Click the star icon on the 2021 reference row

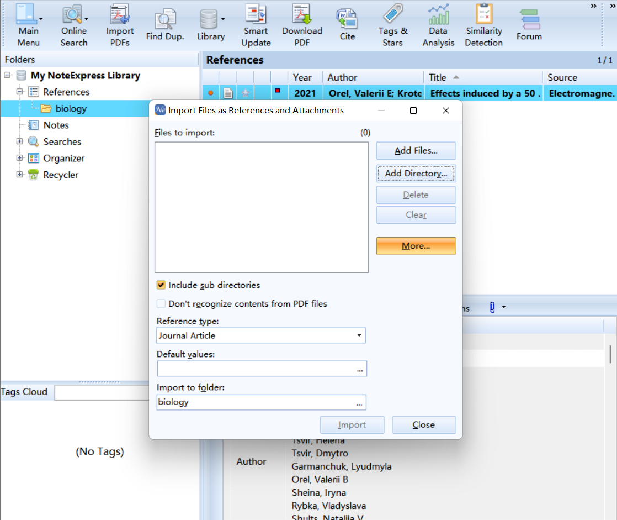click(246, 93)
